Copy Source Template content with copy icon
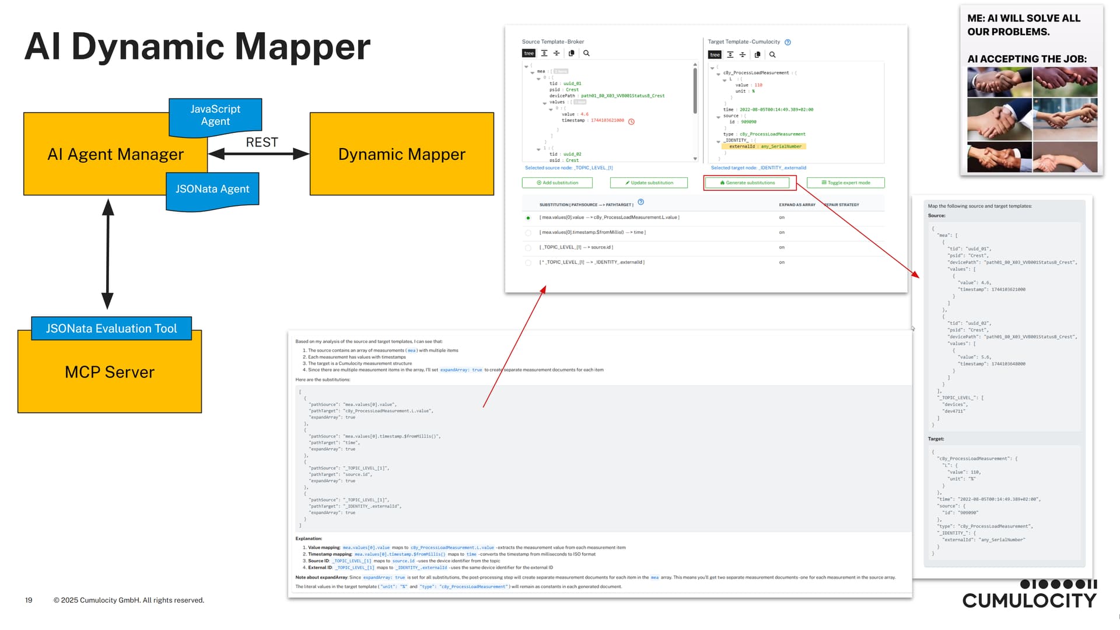 pos(572,53)
